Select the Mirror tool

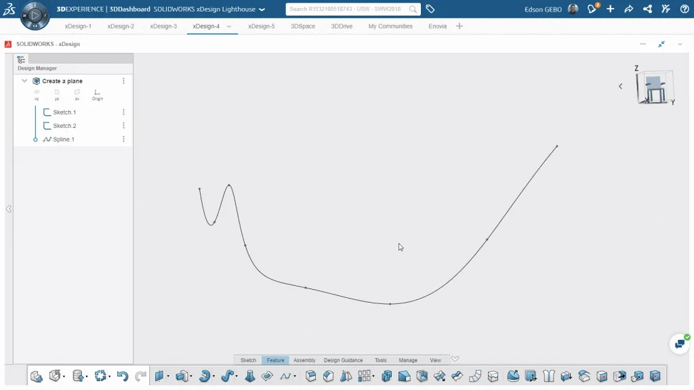click(346, 376)
